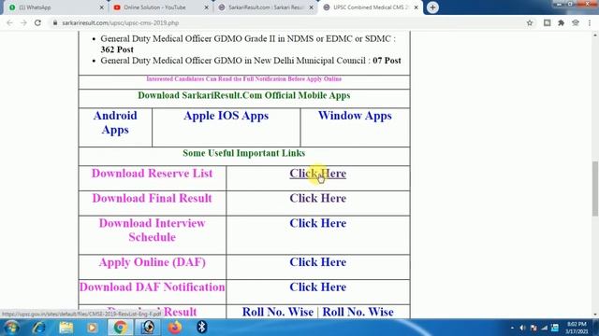This screenshot has height=336, width=599.
Task: Bookmark this page with the star icon
Action: [530, 22]
